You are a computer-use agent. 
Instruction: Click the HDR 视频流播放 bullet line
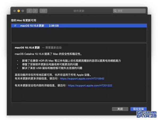(x=71, y=61)
